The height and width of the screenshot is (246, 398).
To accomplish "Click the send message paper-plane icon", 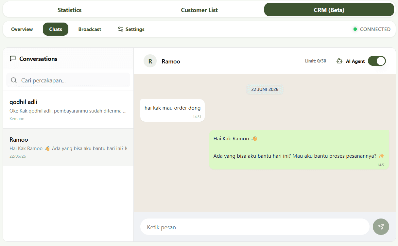I will (x=381, y=227).
